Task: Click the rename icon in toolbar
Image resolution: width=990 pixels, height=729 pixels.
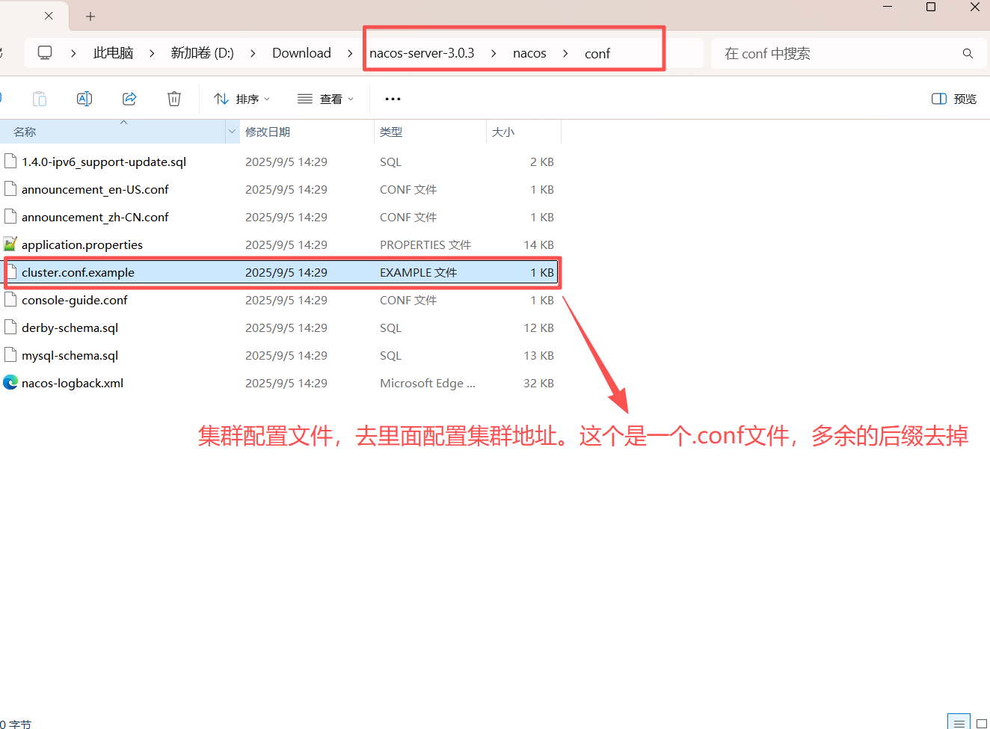Action: [84, 99]
